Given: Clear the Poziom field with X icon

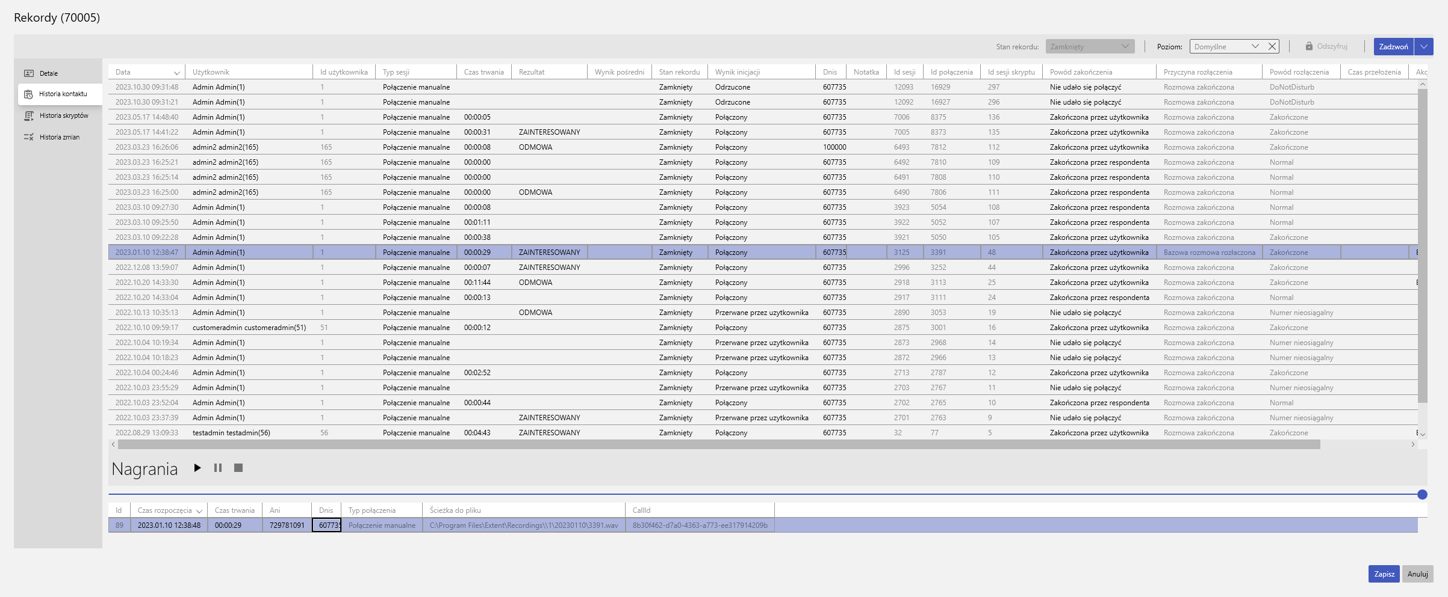Looking at the screenshot, I should click(1272, 46).
